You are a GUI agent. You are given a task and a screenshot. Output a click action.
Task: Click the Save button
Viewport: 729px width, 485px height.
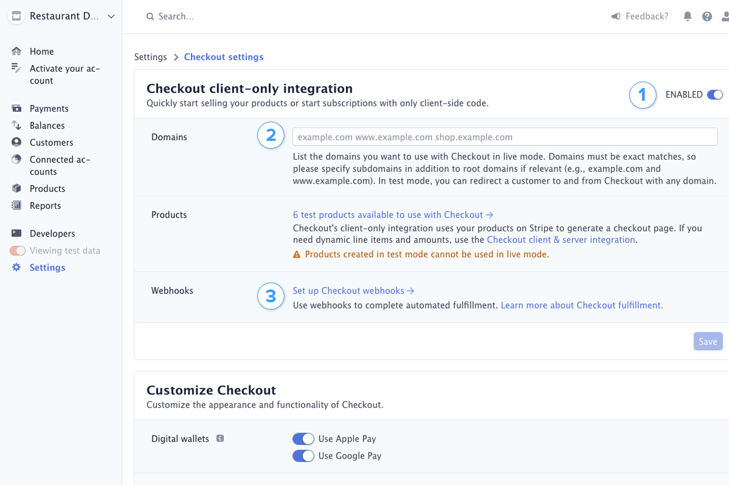[708, 341]
